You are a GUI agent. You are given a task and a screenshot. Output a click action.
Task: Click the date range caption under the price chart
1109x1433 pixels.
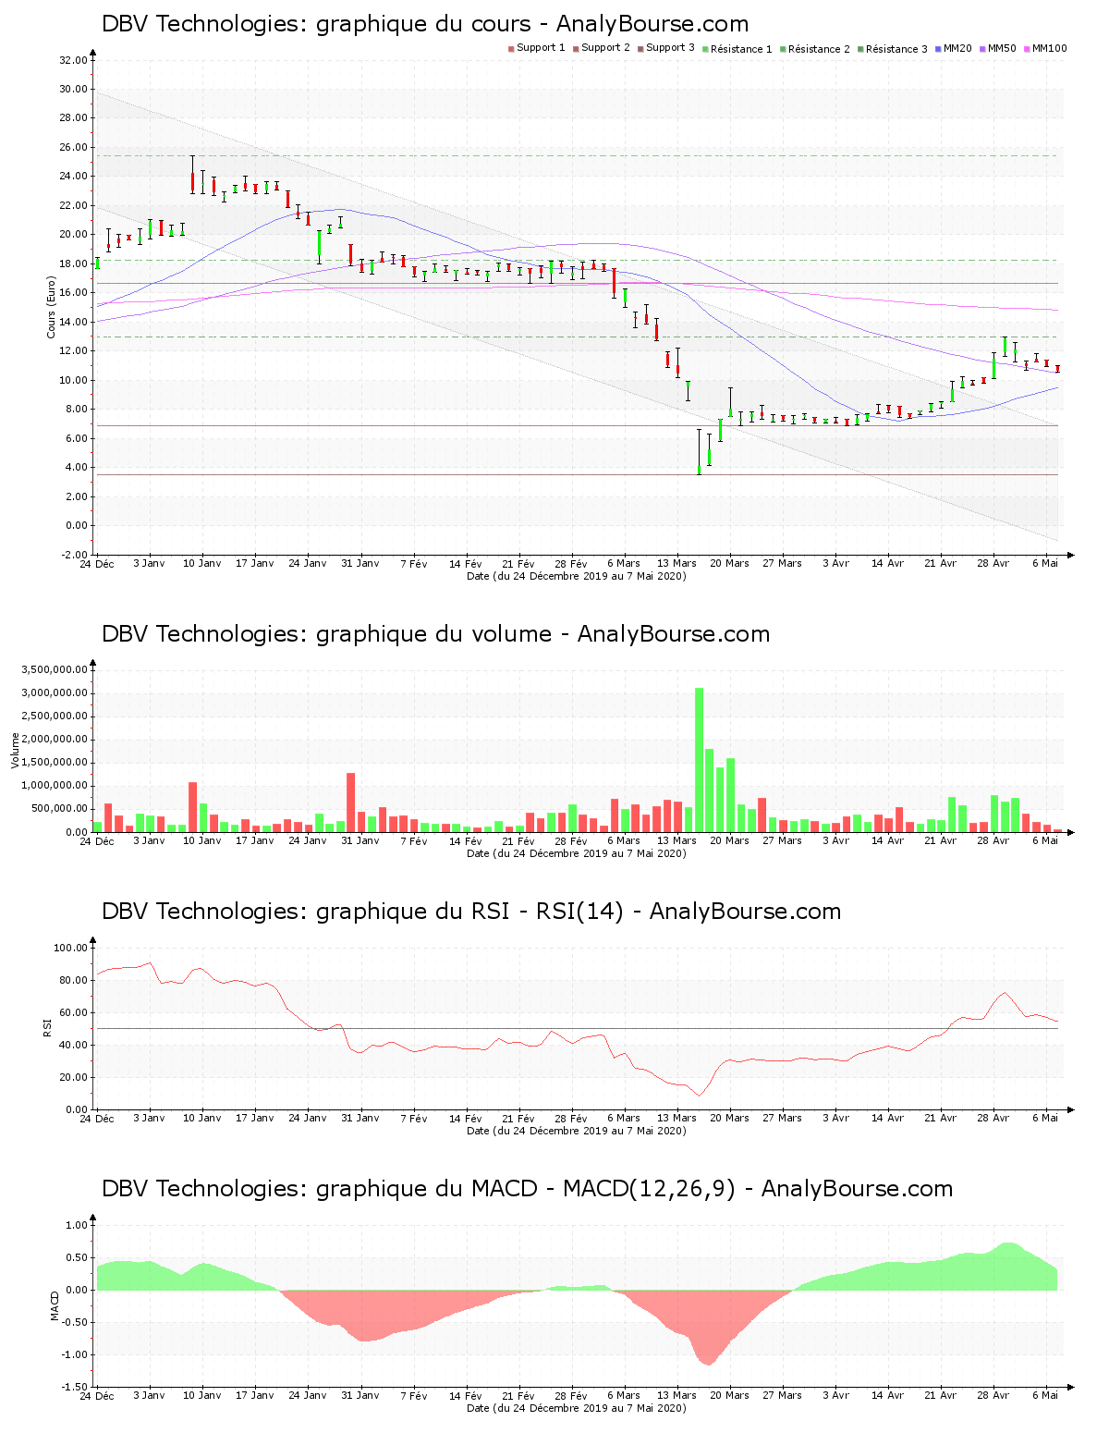click(x=577, y=576)
